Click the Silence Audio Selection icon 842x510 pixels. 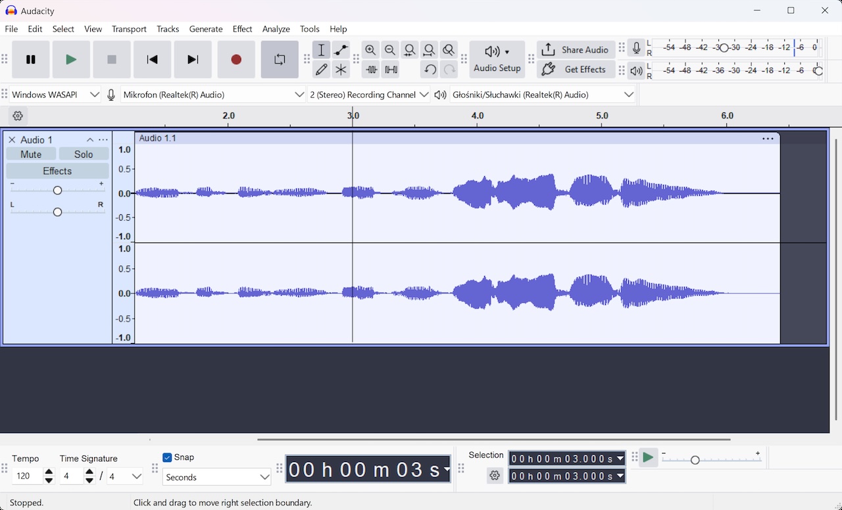[391, 69]
